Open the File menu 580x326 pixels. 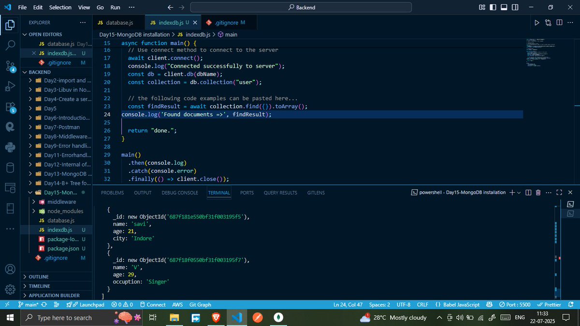coord(23,7)
